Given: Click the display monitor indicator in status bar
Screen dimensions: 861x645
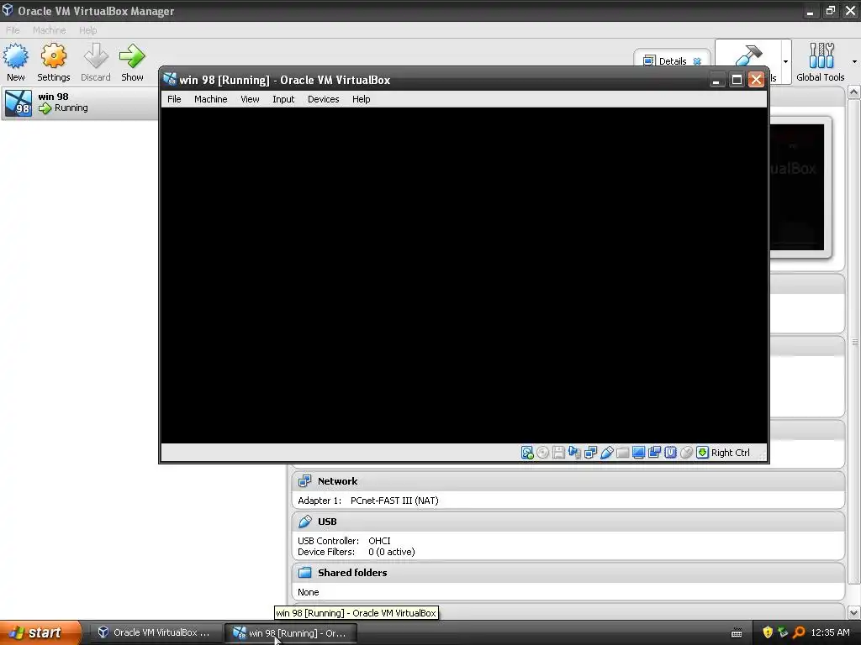Looking at the screenshot, I should point(638,453).
